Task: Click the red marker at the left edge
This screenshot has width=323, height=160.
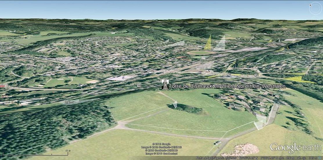Action: coord(2,86)
